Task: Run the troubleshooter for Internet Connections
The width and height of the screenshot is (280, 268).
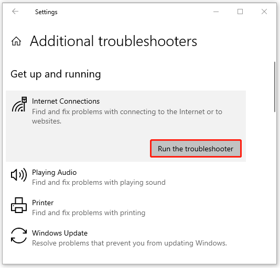Action: coord(196,149)
